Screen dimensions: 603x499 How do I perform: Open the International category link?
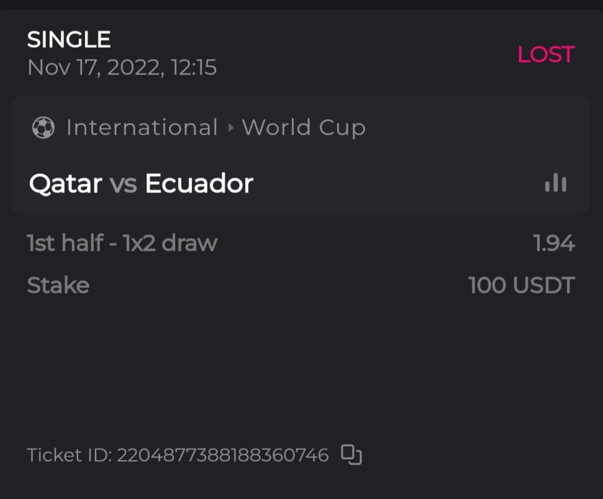pyautogui.click(x=142, y=128)
